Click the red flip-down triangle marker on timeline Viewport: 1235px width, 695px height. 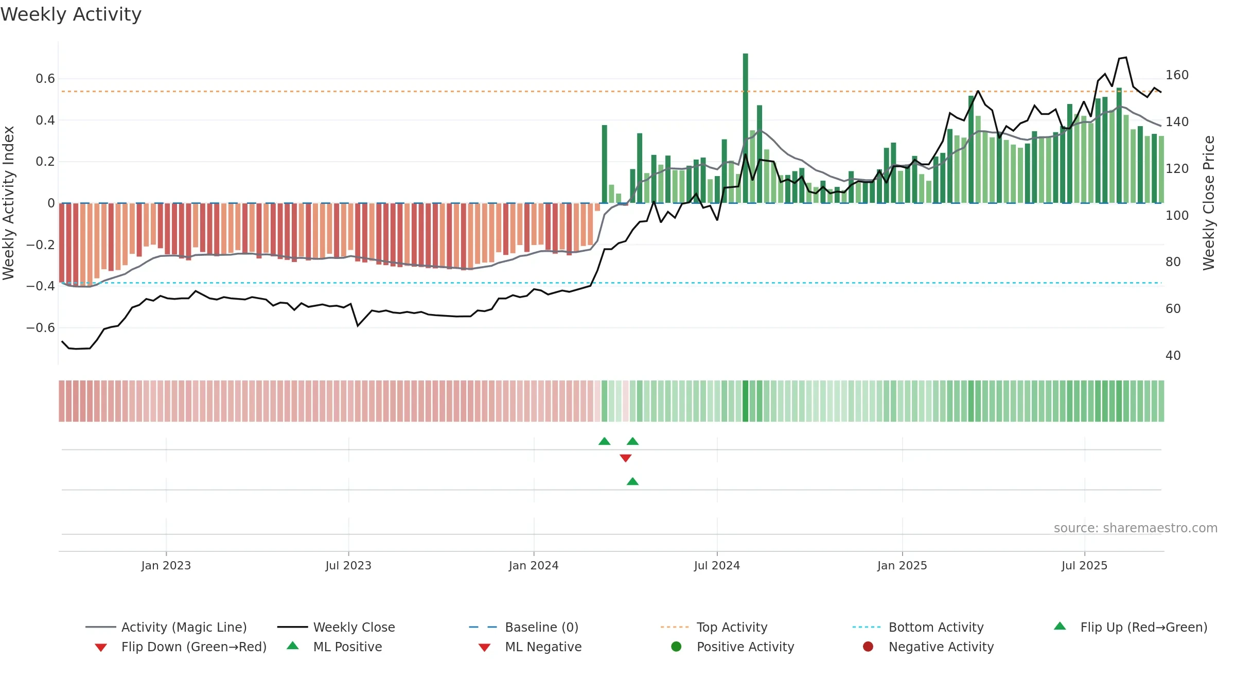tap(626, 458)
